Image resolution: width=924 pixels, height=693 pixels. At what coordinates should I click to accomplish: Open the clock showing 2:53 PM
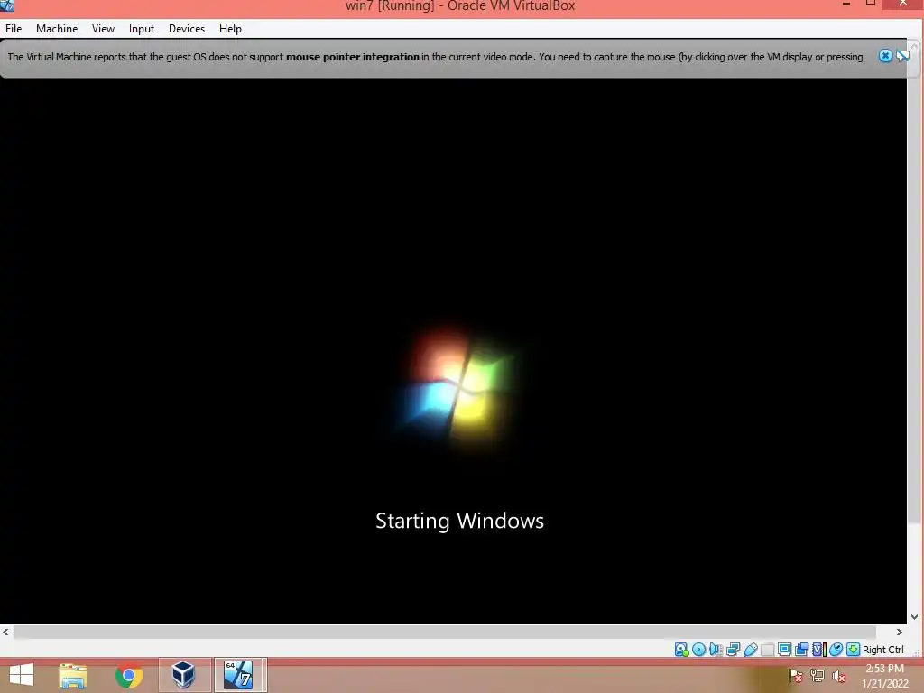pos(885,676)
